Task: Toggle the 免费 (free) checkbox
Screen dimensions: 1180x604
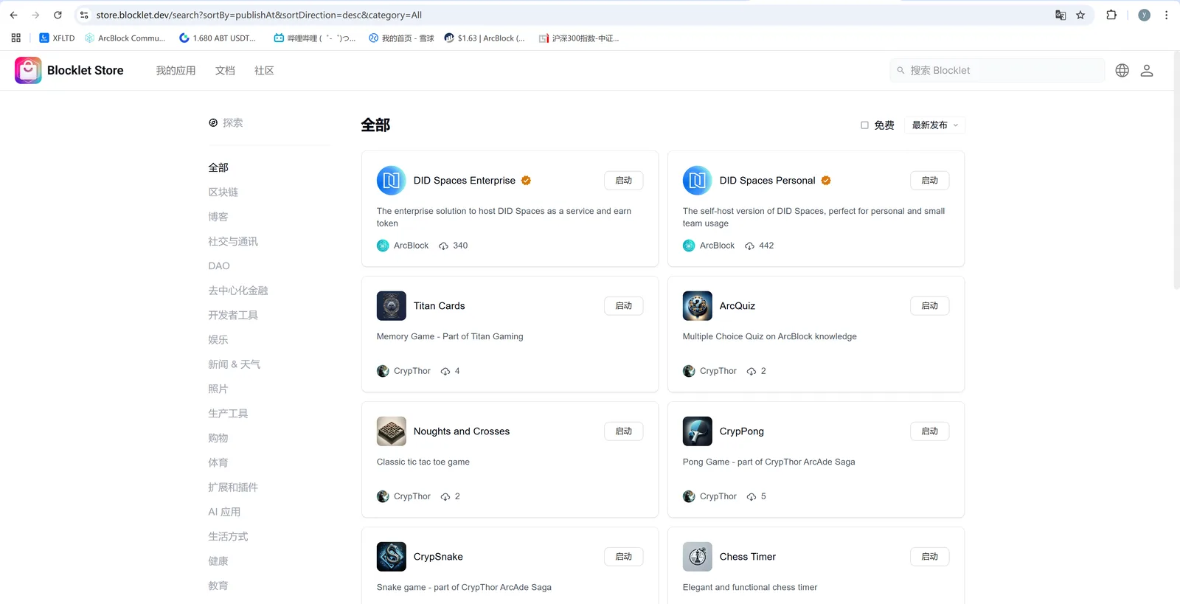Action: (864, 125)
